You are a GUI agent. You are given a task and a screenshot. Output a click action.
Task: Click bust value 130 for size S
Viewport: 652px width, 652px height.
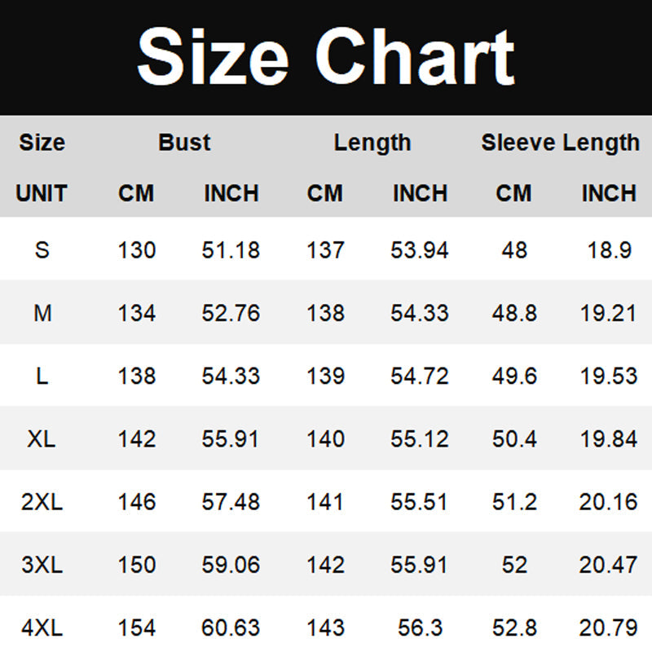136,249
